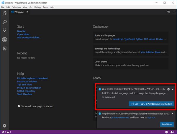Click the errors and warnings status indicator
The image size is (177, 134).
7,132
